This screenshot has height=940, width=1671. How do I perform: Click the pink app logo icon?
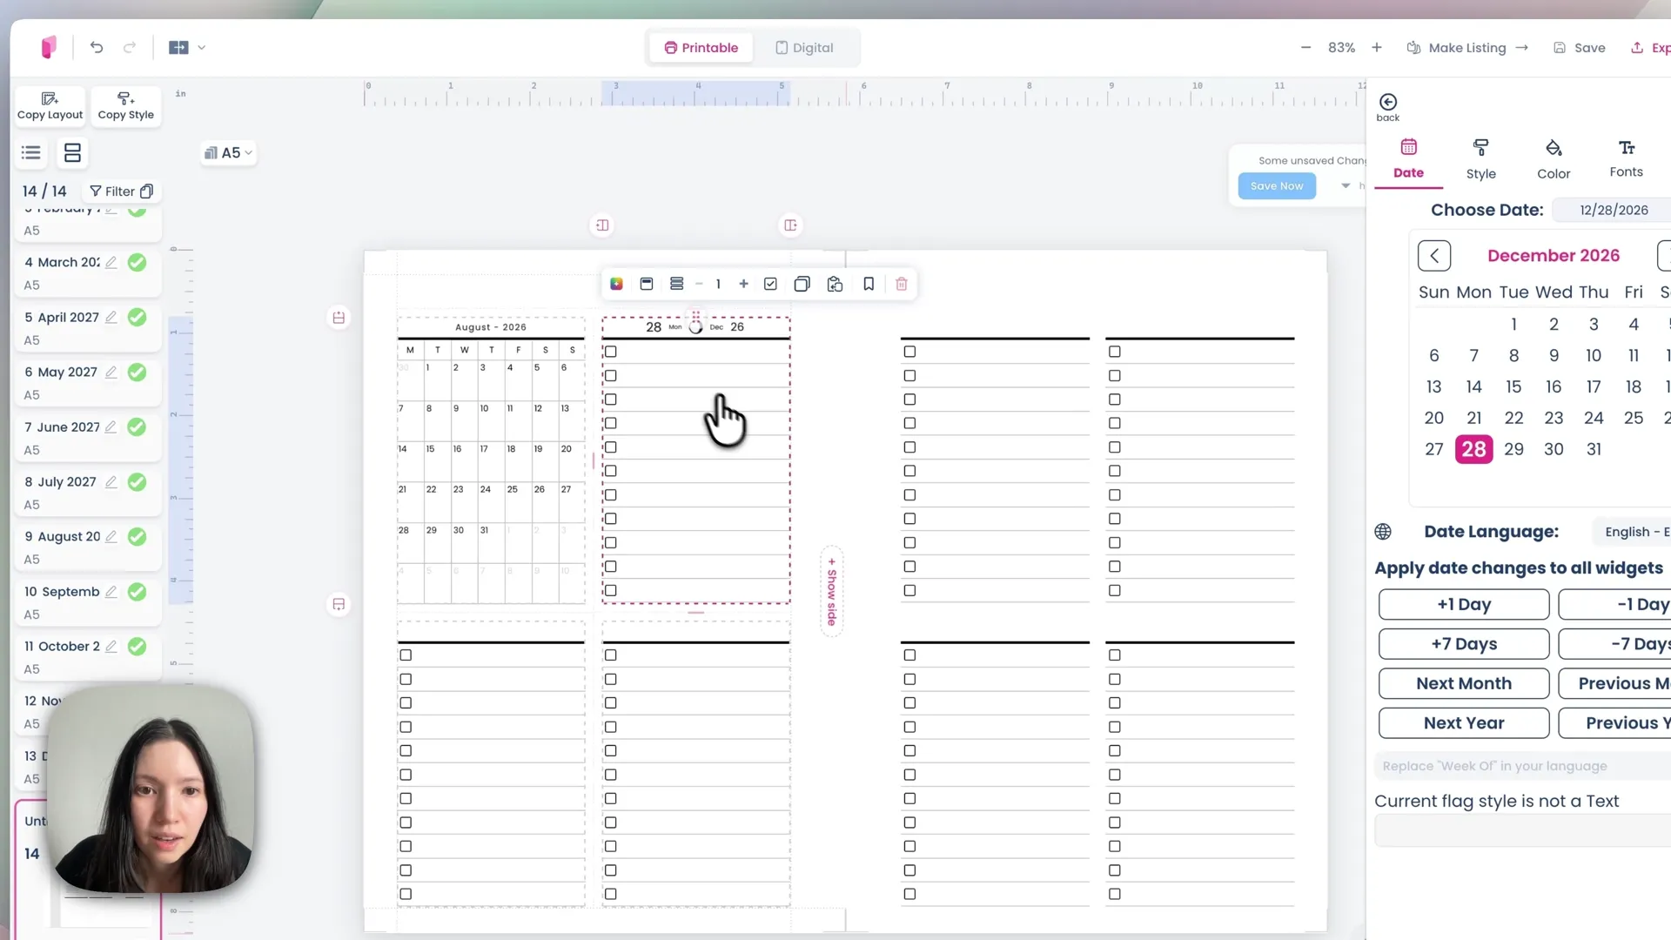point(49,47)
